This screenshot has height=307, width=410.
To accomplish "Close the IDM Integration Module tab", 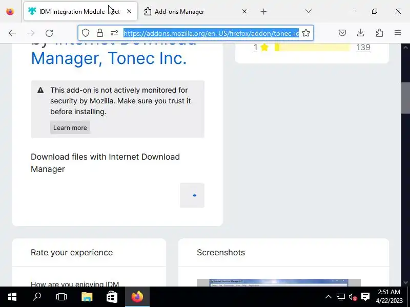I will (129, 11).
